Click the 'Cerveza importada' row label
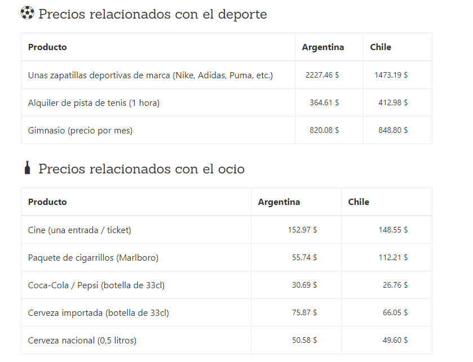 click(98, 313)
